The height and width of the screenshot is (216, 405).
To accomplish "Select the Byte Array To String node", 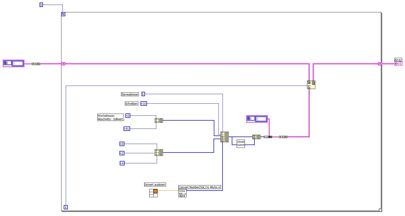I will point(268,137).
